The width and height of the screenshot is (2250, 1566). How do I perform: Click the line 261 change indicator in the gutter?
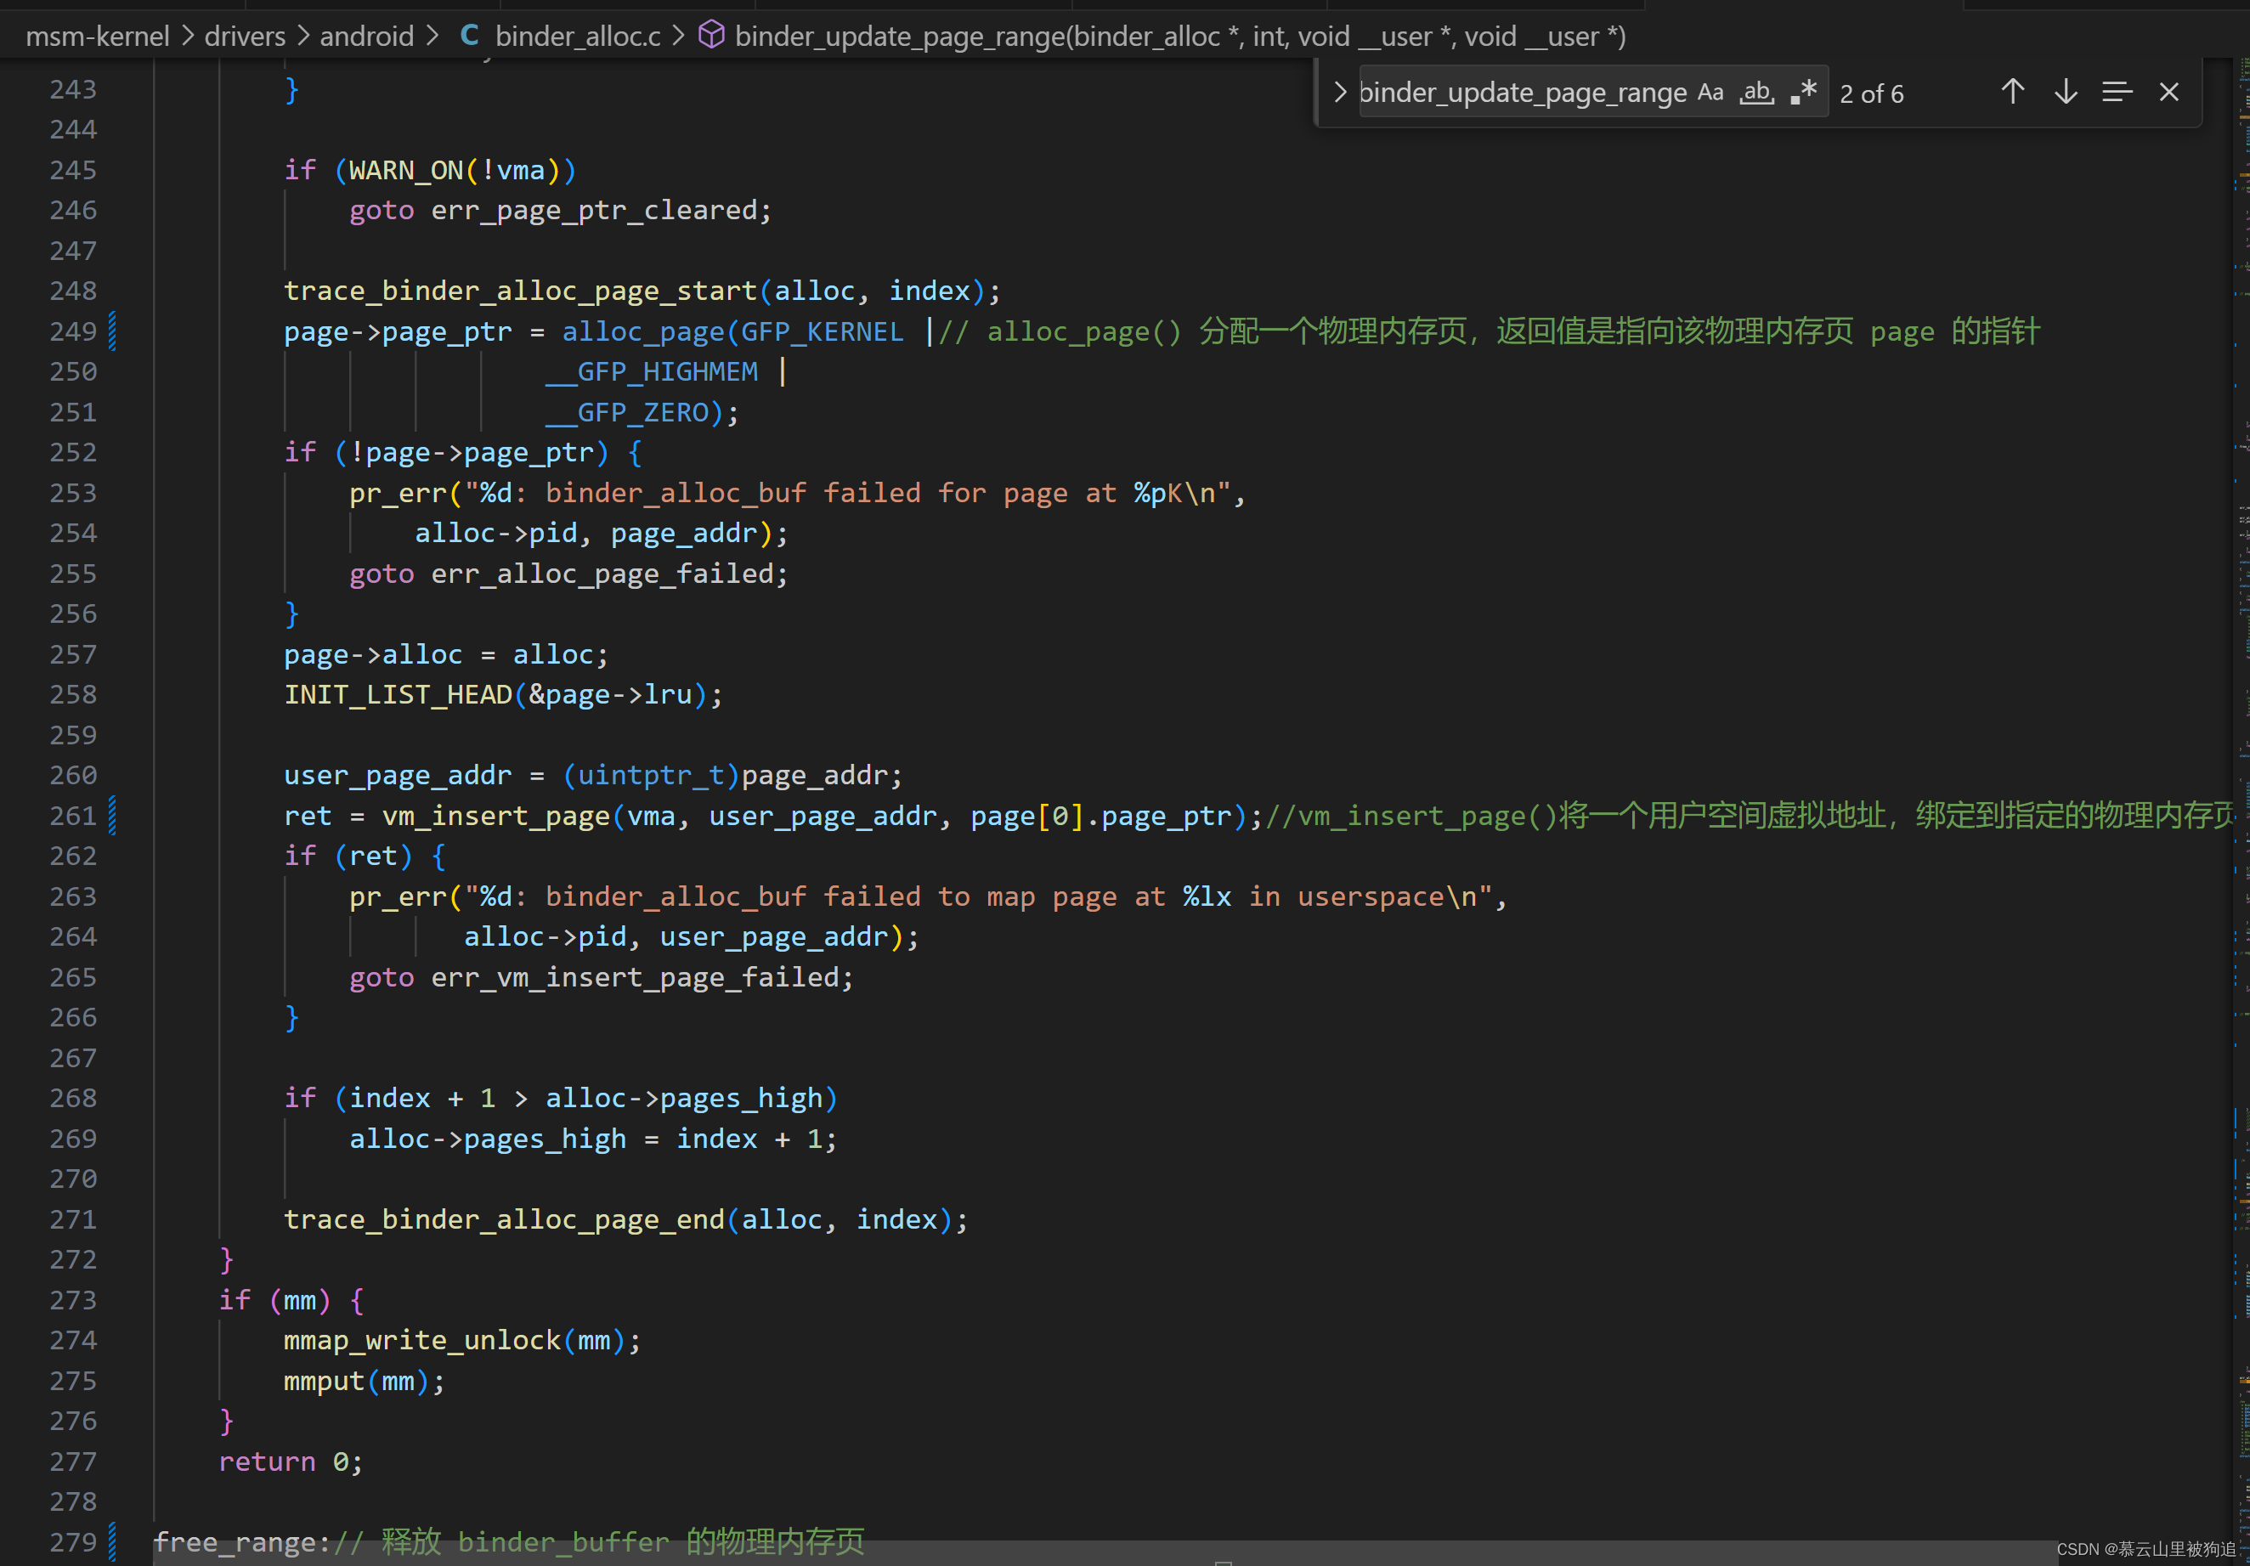(113, 816)
